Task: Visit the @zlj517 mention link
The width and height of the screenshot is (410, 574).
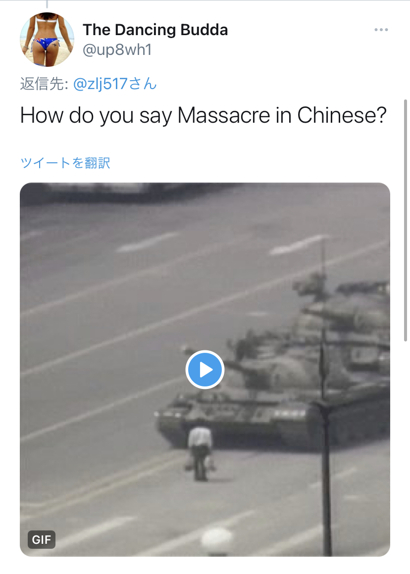Action: pyautogui.click(x=100, y=84)
